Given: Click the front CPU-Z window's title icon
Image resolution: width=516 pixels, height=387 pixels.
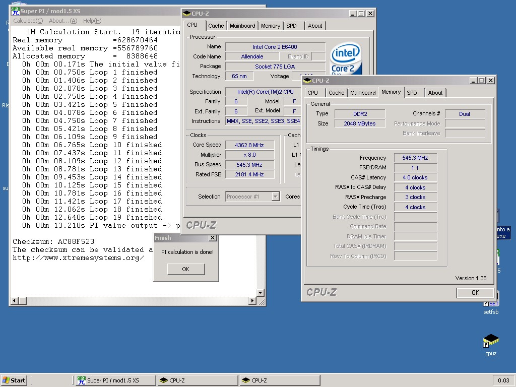Looking at the screenshot, I should coord(307,80).
